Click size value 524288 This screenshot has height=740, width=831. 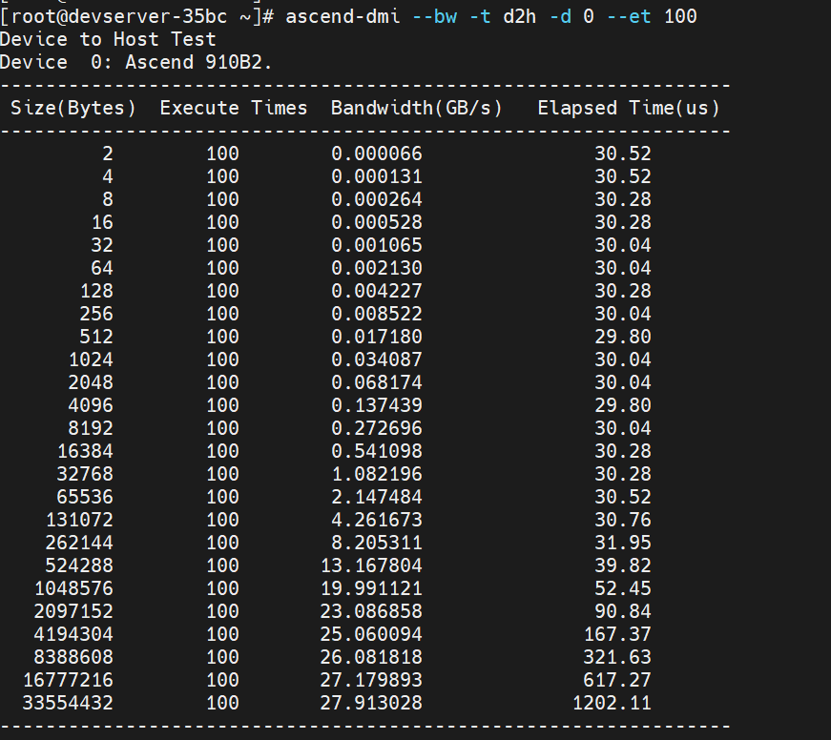(79, 565)
